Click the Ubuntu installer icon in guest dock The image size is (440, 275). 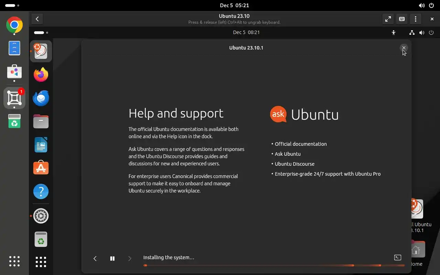41,51
